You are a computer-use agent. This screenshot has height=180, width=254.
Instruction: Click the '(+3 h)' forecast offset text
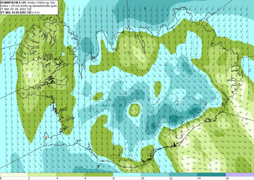[x=36, y=12]
